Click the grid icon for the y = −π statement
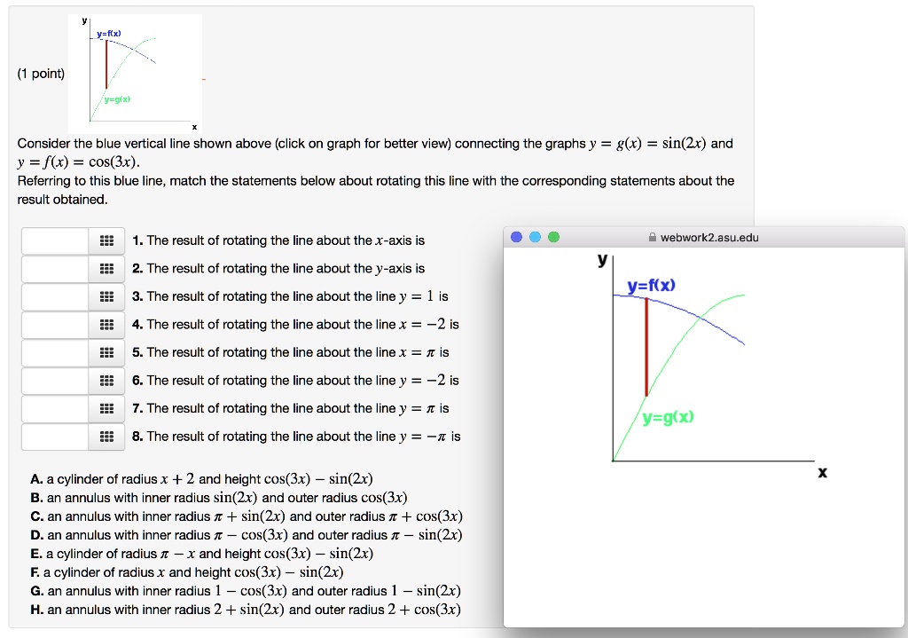This screenshot has height=638, width=908. click(x=106, y=437)
